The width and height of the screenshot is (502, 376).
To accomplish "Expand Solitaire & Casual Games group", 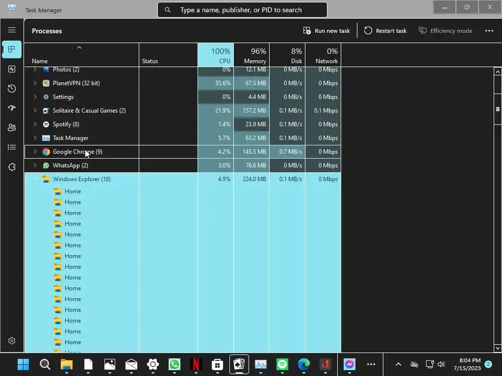I will click(35, 111).
